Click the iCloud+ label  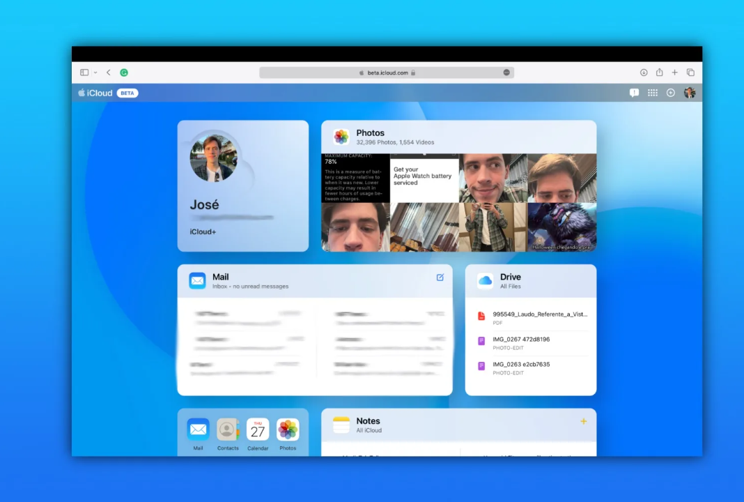[203, 231]
